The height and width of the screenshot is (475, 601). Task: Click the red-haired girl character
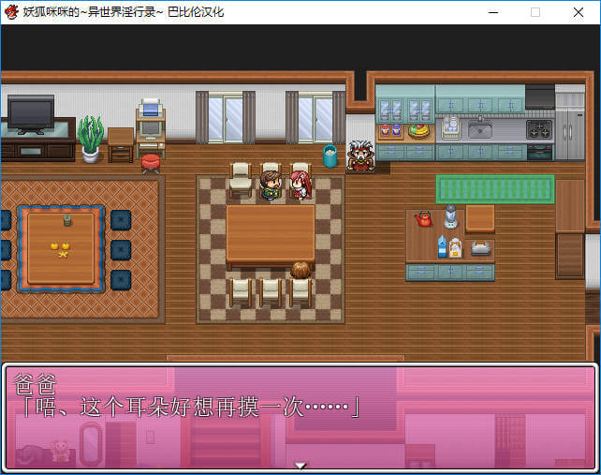pos(300,183)
